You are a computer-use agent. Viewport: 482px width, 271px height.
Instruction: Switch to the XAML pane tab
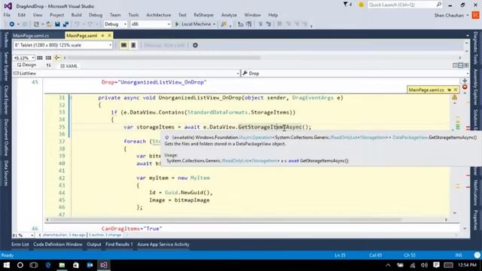click(x=69, y=65)
